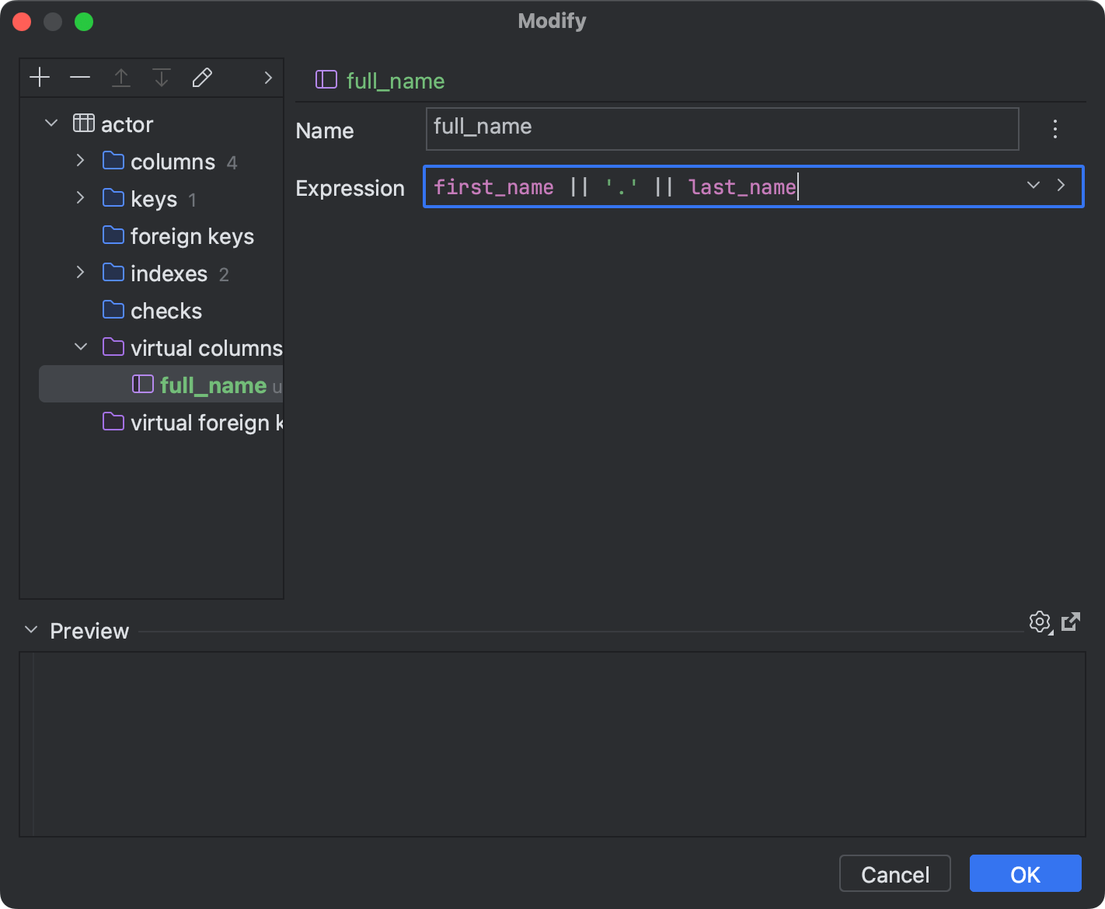The height and width of the screenshot is (909, 1105).
Task: Dismiss the dialog with Cancel
Action: tap(894, 873)
